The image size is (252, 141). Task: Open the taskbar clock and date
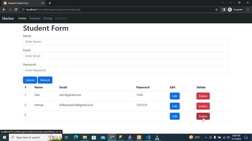coord(236,137)
